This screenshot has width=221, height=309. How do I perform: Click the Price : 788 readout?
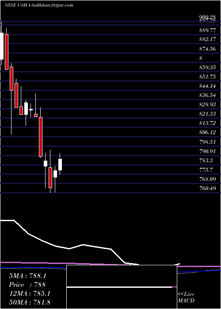coord(27,285)
